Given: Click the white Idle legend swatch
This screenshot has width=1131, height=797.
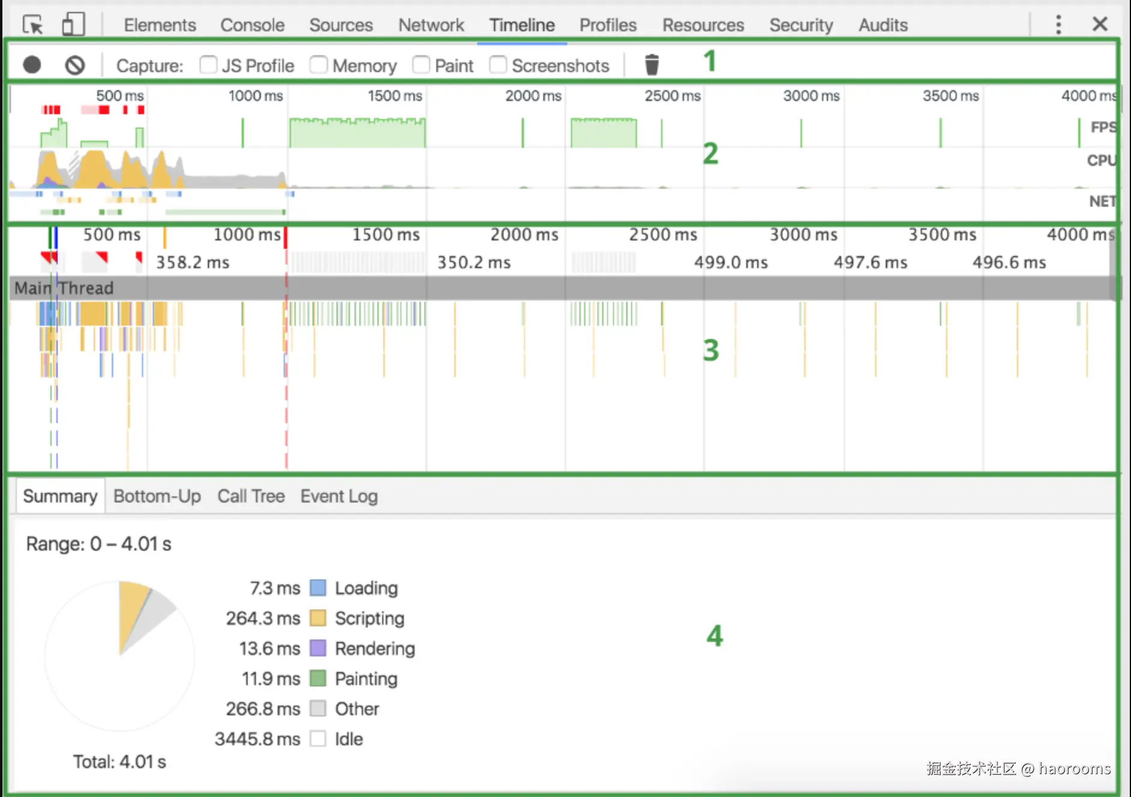Looking at the screenshot, I should point(318,739).
